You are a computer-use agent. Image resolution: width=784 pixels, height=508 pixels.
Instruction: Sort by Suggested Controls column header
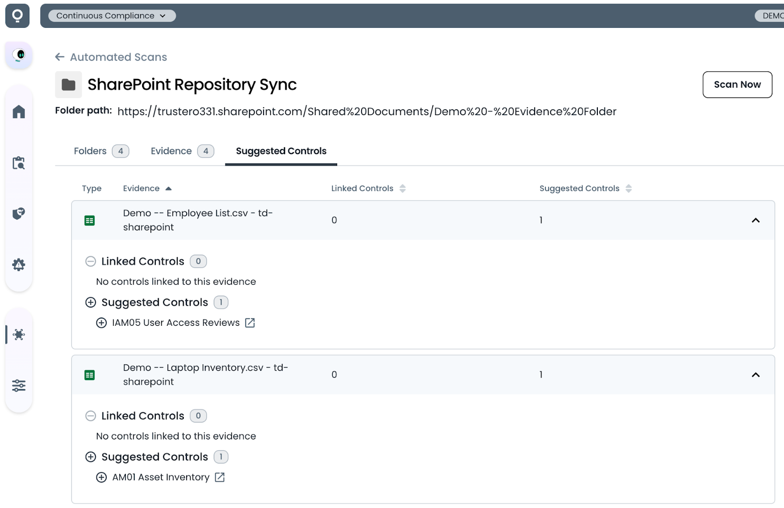click(586, 189)
